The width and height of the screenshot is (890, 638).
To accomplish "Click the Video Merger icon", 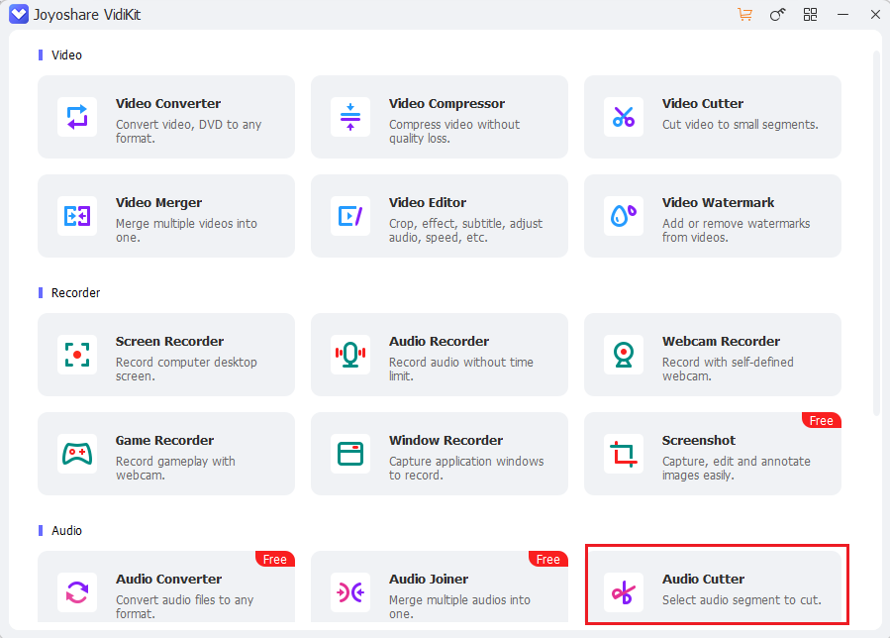I will click(77, 216).
